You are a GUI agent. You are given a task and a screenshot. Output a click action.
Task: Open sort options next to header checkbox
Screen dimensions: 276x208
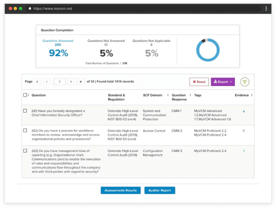click(x=29, y=95)
